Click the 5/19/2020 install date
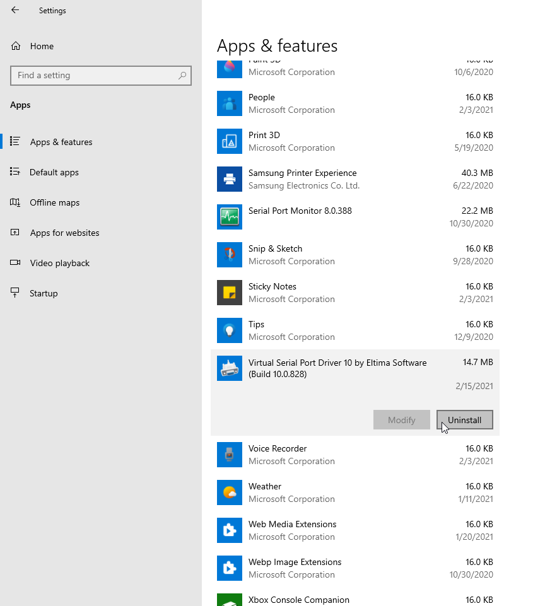 click(474, 148)
